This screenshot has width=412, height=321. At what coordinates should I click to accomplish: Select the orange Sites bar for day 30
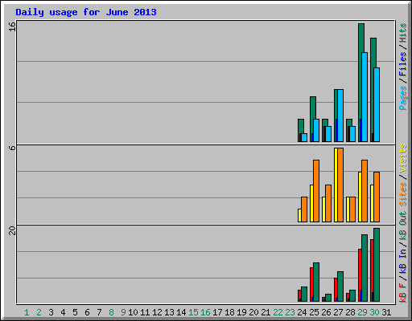(377, 197)
